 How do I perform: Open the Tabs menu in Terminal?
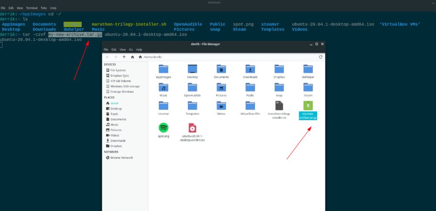43,8
